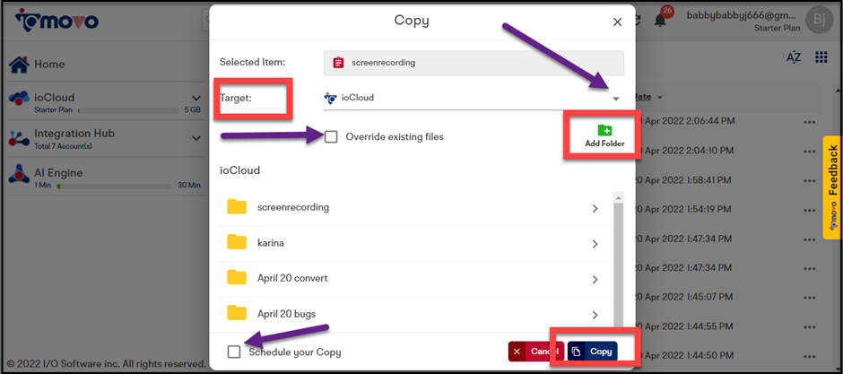Viewport: 843px width, 374px height.
Task: Open the yellow Feedback tab
Action: (832, 187)
